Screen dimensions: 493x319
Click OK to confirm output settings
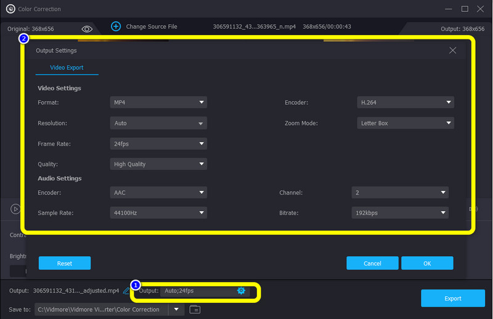[427, 263]
